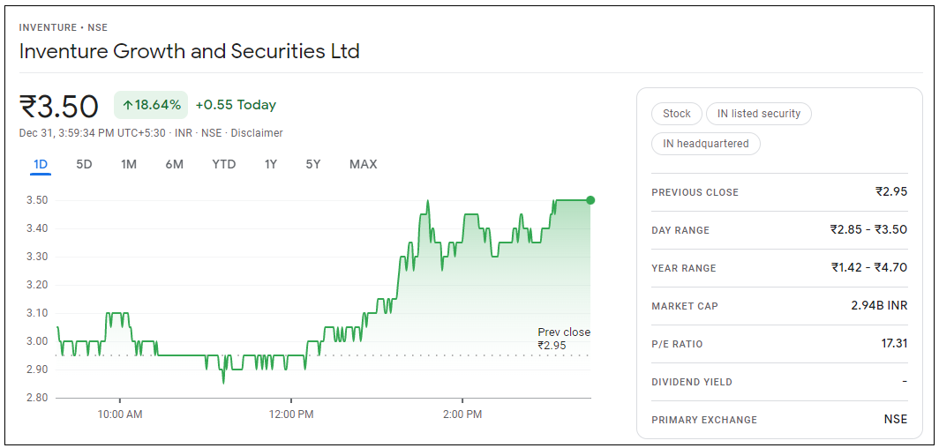This screenshot has width=939, height=448.
Task: Open the 1M time range tab
Action: [129, 164]
